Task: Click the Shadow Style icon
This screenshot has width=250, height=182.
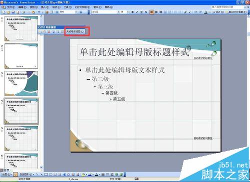Action: [x=116, y=175]
